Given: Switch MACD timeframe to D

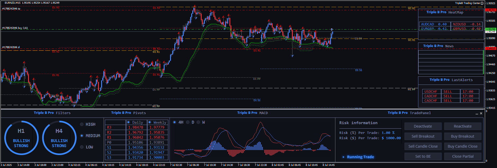Looking at the screenshot, I should tap(188, 122).
